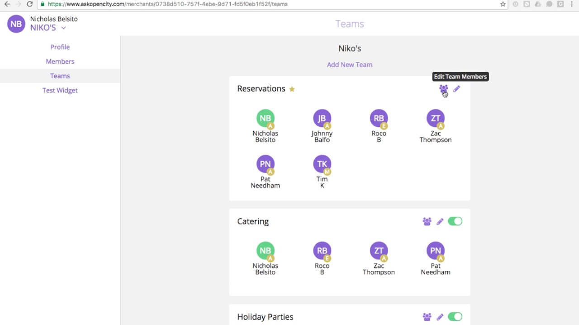Click the browser forward arrow
The width and height of the screenshot is (579, 325).
point(19,4)
